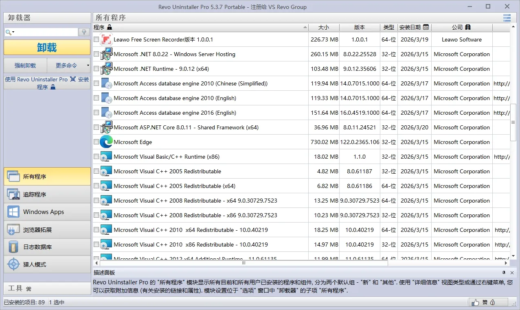Viewport: 520px width, 310px height.
Task: Tick the checkbox next to Microsoft Edge
Action: [x=96, y=142]
